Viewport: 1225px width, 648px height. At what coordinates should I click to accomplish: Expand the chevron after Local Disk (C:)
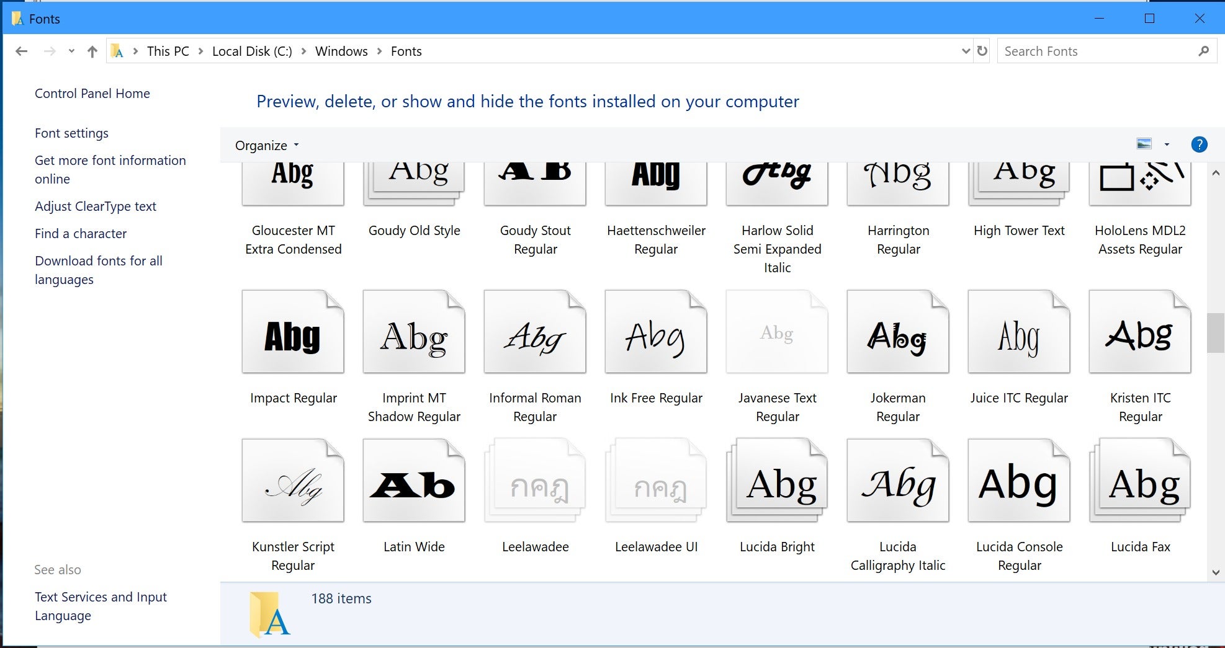[x=303, y=51]
